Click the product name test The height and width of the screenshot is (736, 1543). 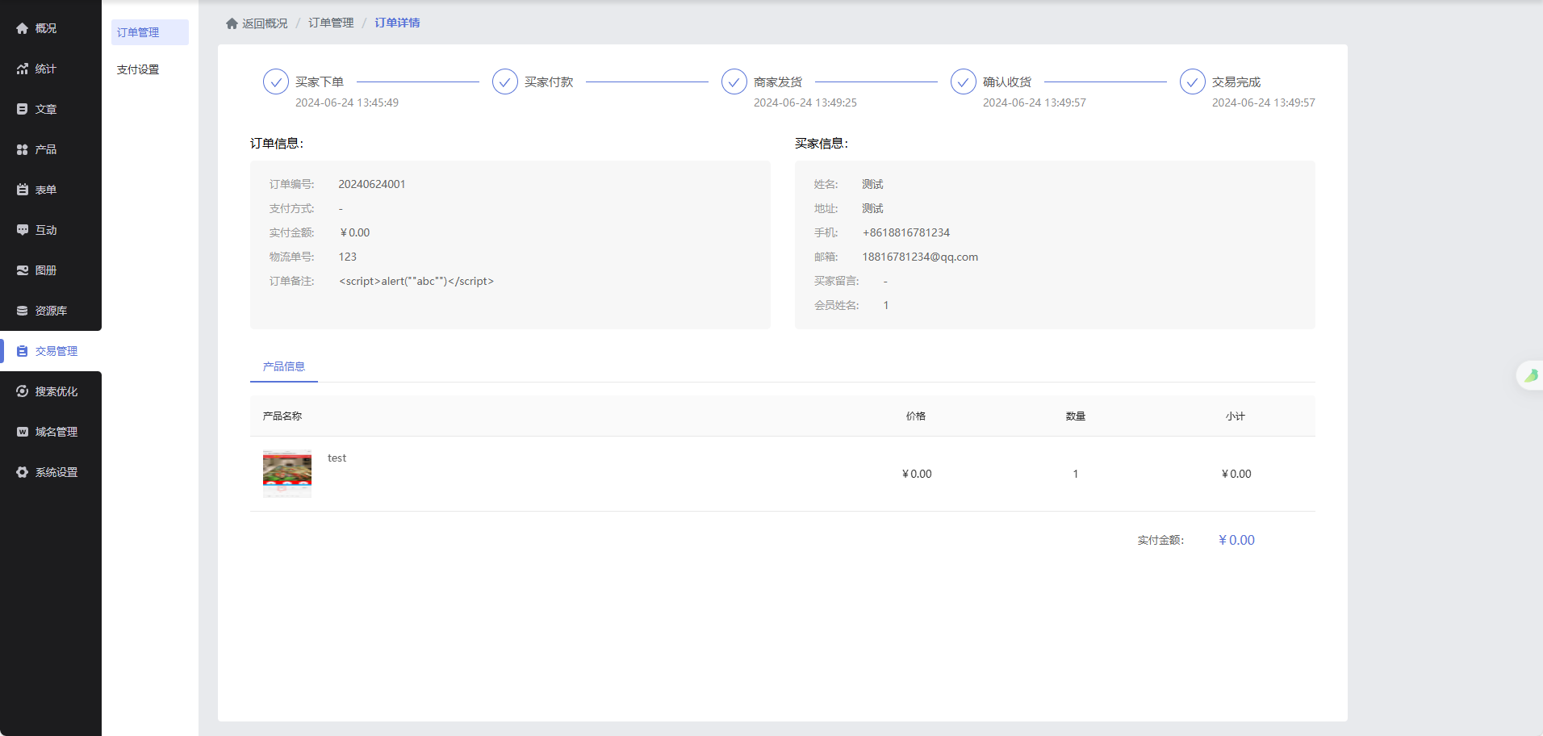pyautogui.click(x=337, y=458)
